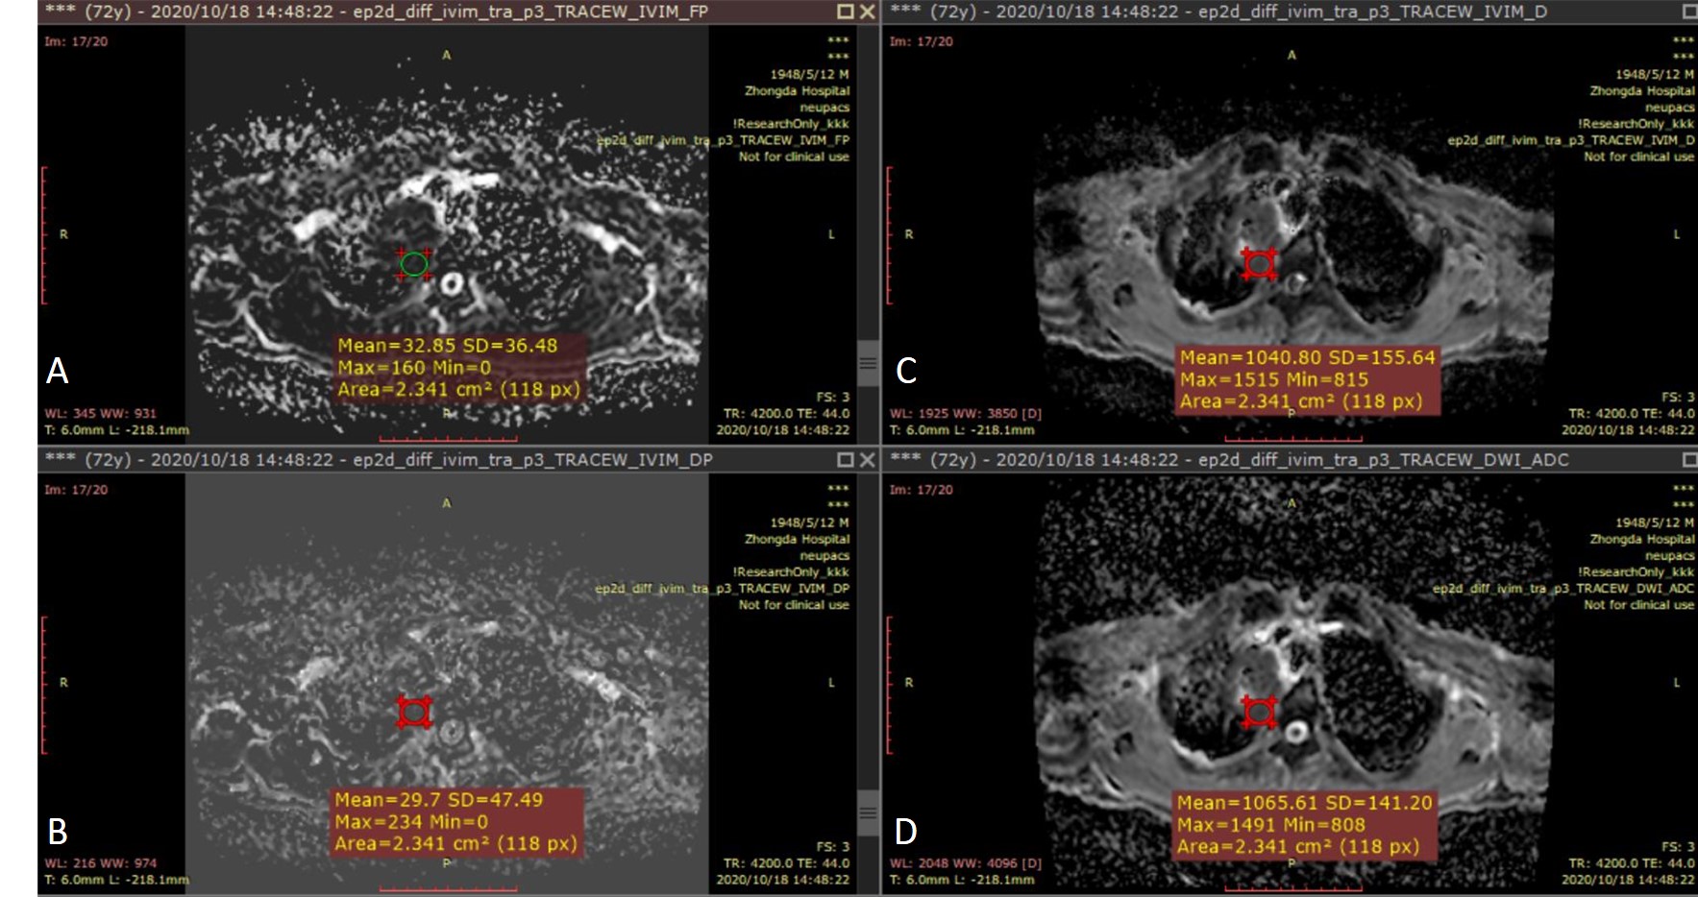Viewport: 1698px width, 897px height.
Task: Select the red ROI marker in DWI_ADC image
Action: tap(1259, 712)
